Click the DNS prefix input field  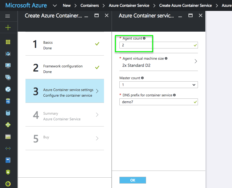pos(156,102)
